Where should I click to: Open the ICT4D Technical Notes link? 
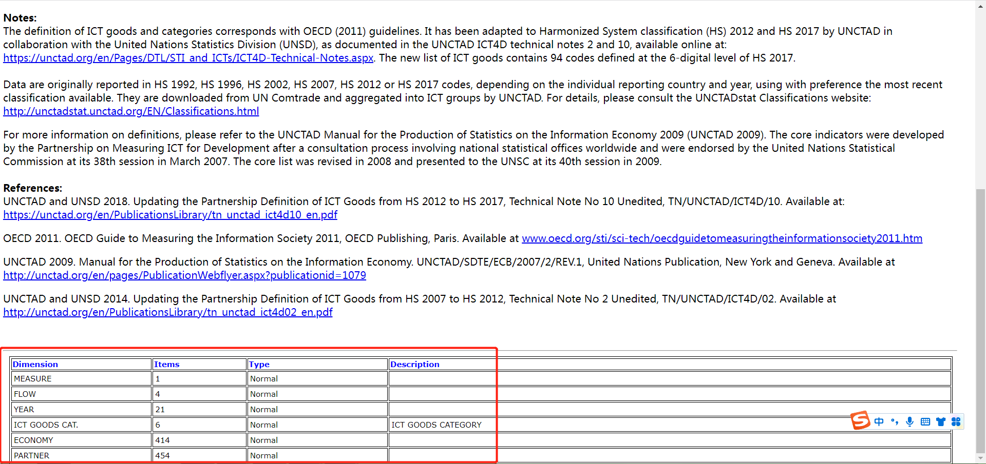click(x=188, y=58)
